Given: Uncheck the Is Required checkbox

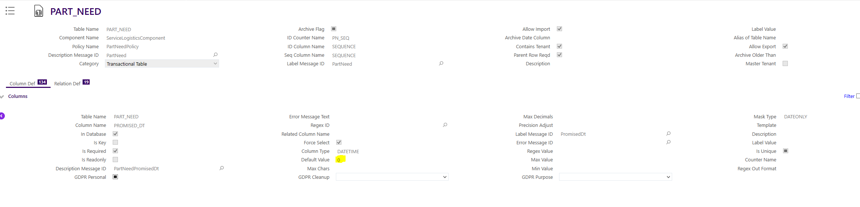Looking at the screenshot, I should [115, 151].
